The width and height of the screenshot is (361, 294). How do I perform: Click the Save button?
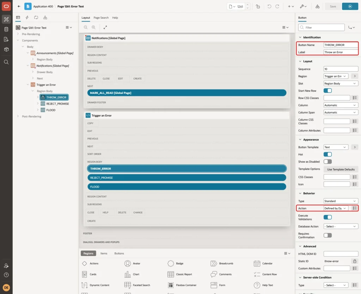pyautogui.click(x=333, y=6)
